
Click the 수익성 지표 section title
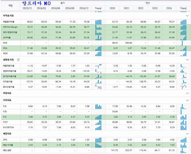[9, 16]
